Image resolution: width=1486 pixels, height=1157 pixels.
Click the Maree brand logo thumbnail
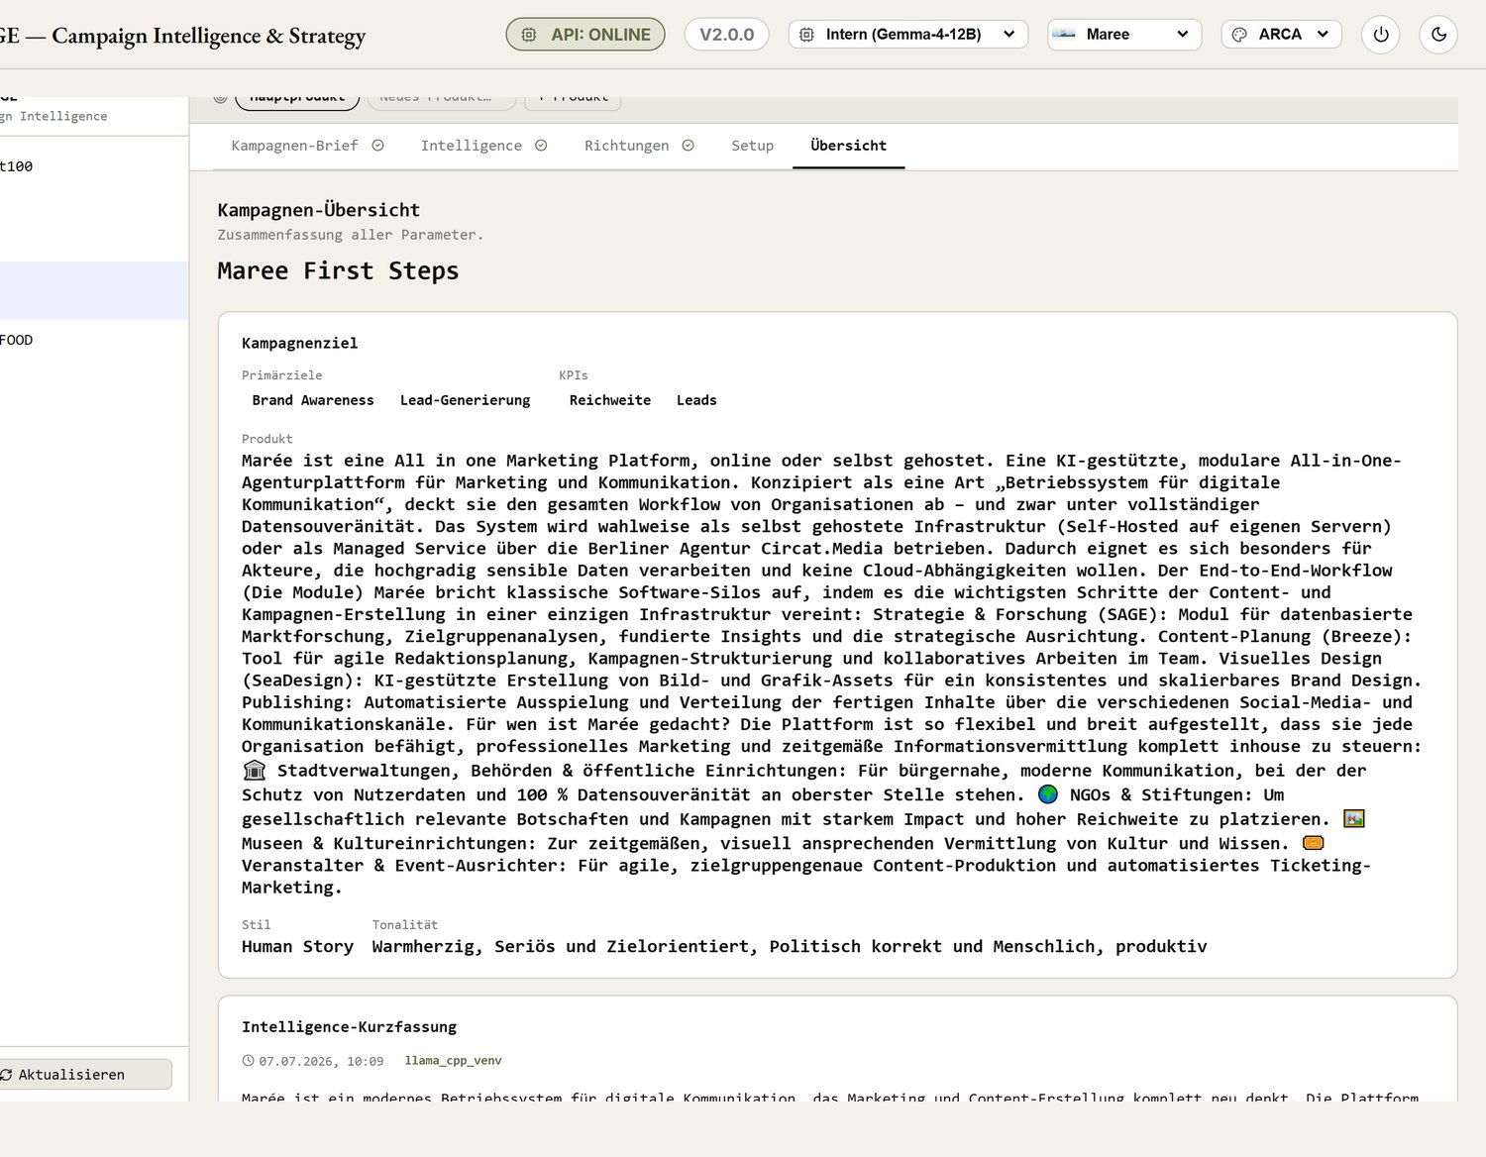click(1064, 35)
